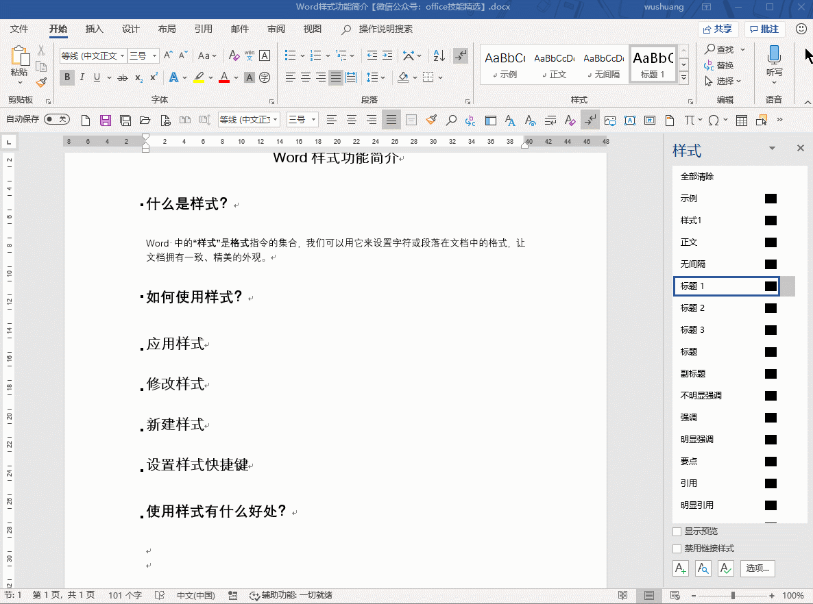Image resolution: width=813 pixels, height=604 pixels.
Task: Apply strikethrough formatting
Action: (x=123, y=77)
